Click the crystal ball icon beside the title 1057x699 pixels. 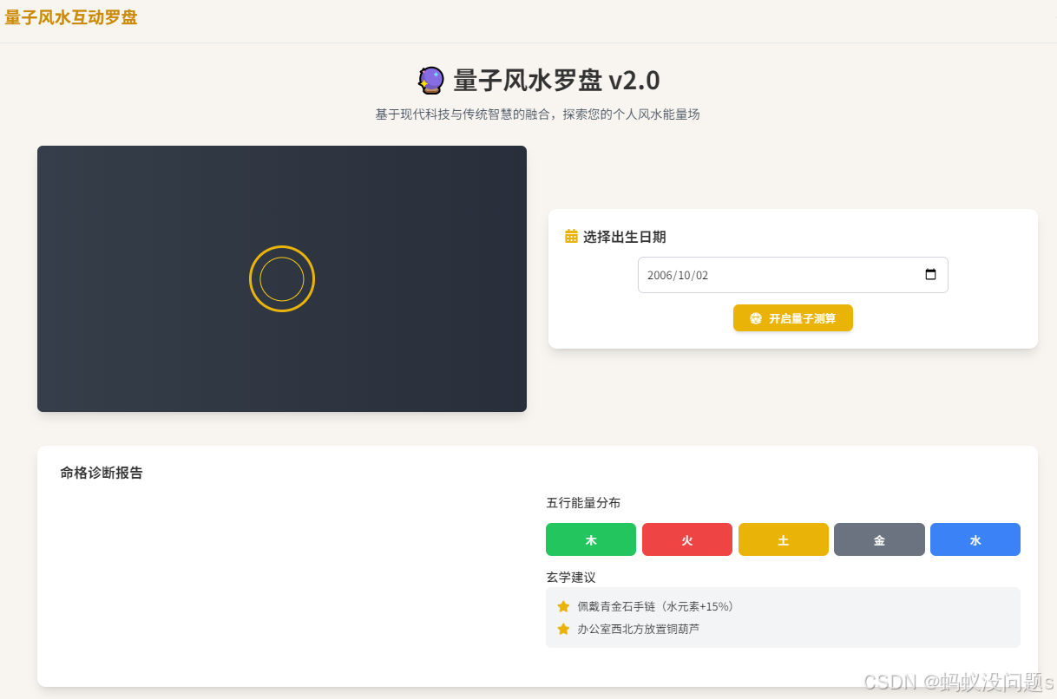(x=430, y=81)
